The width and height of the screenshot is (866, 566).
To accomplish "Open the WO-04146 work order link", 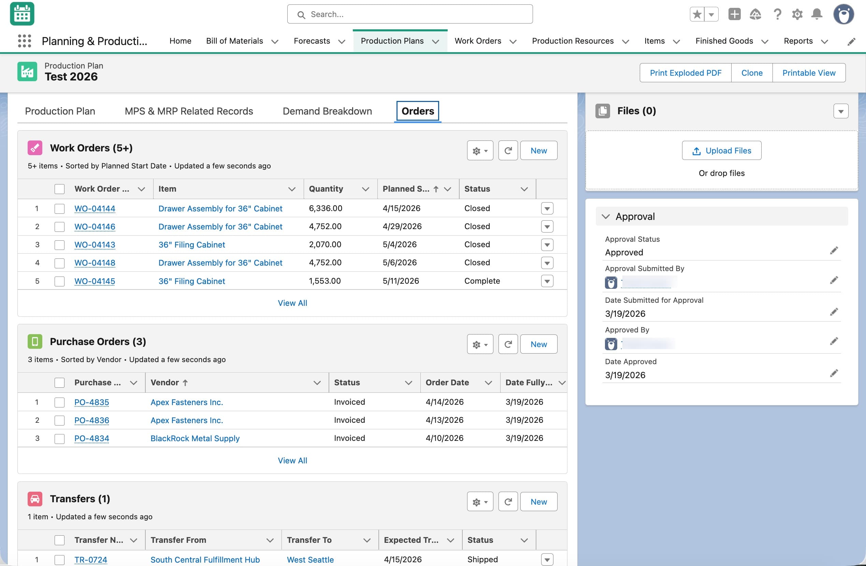I will (x=95, y=227).
